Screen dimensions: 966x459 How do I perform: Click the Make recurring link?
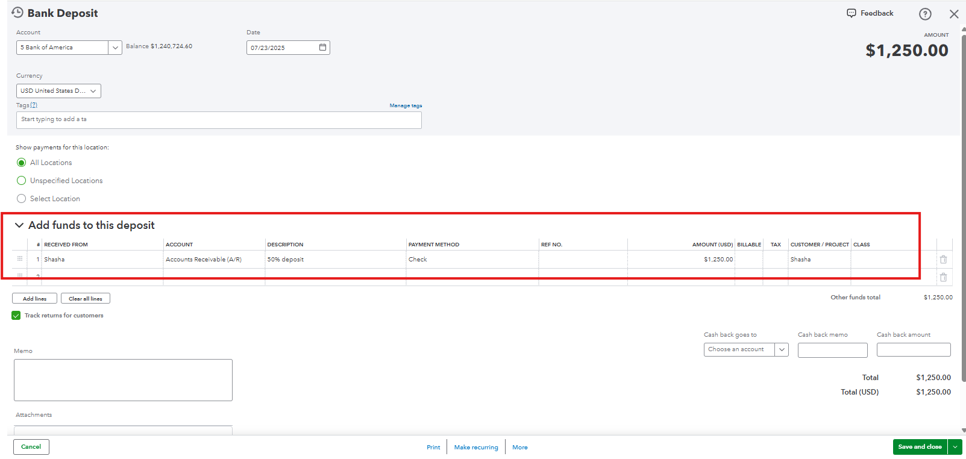(x=476, y=448)
